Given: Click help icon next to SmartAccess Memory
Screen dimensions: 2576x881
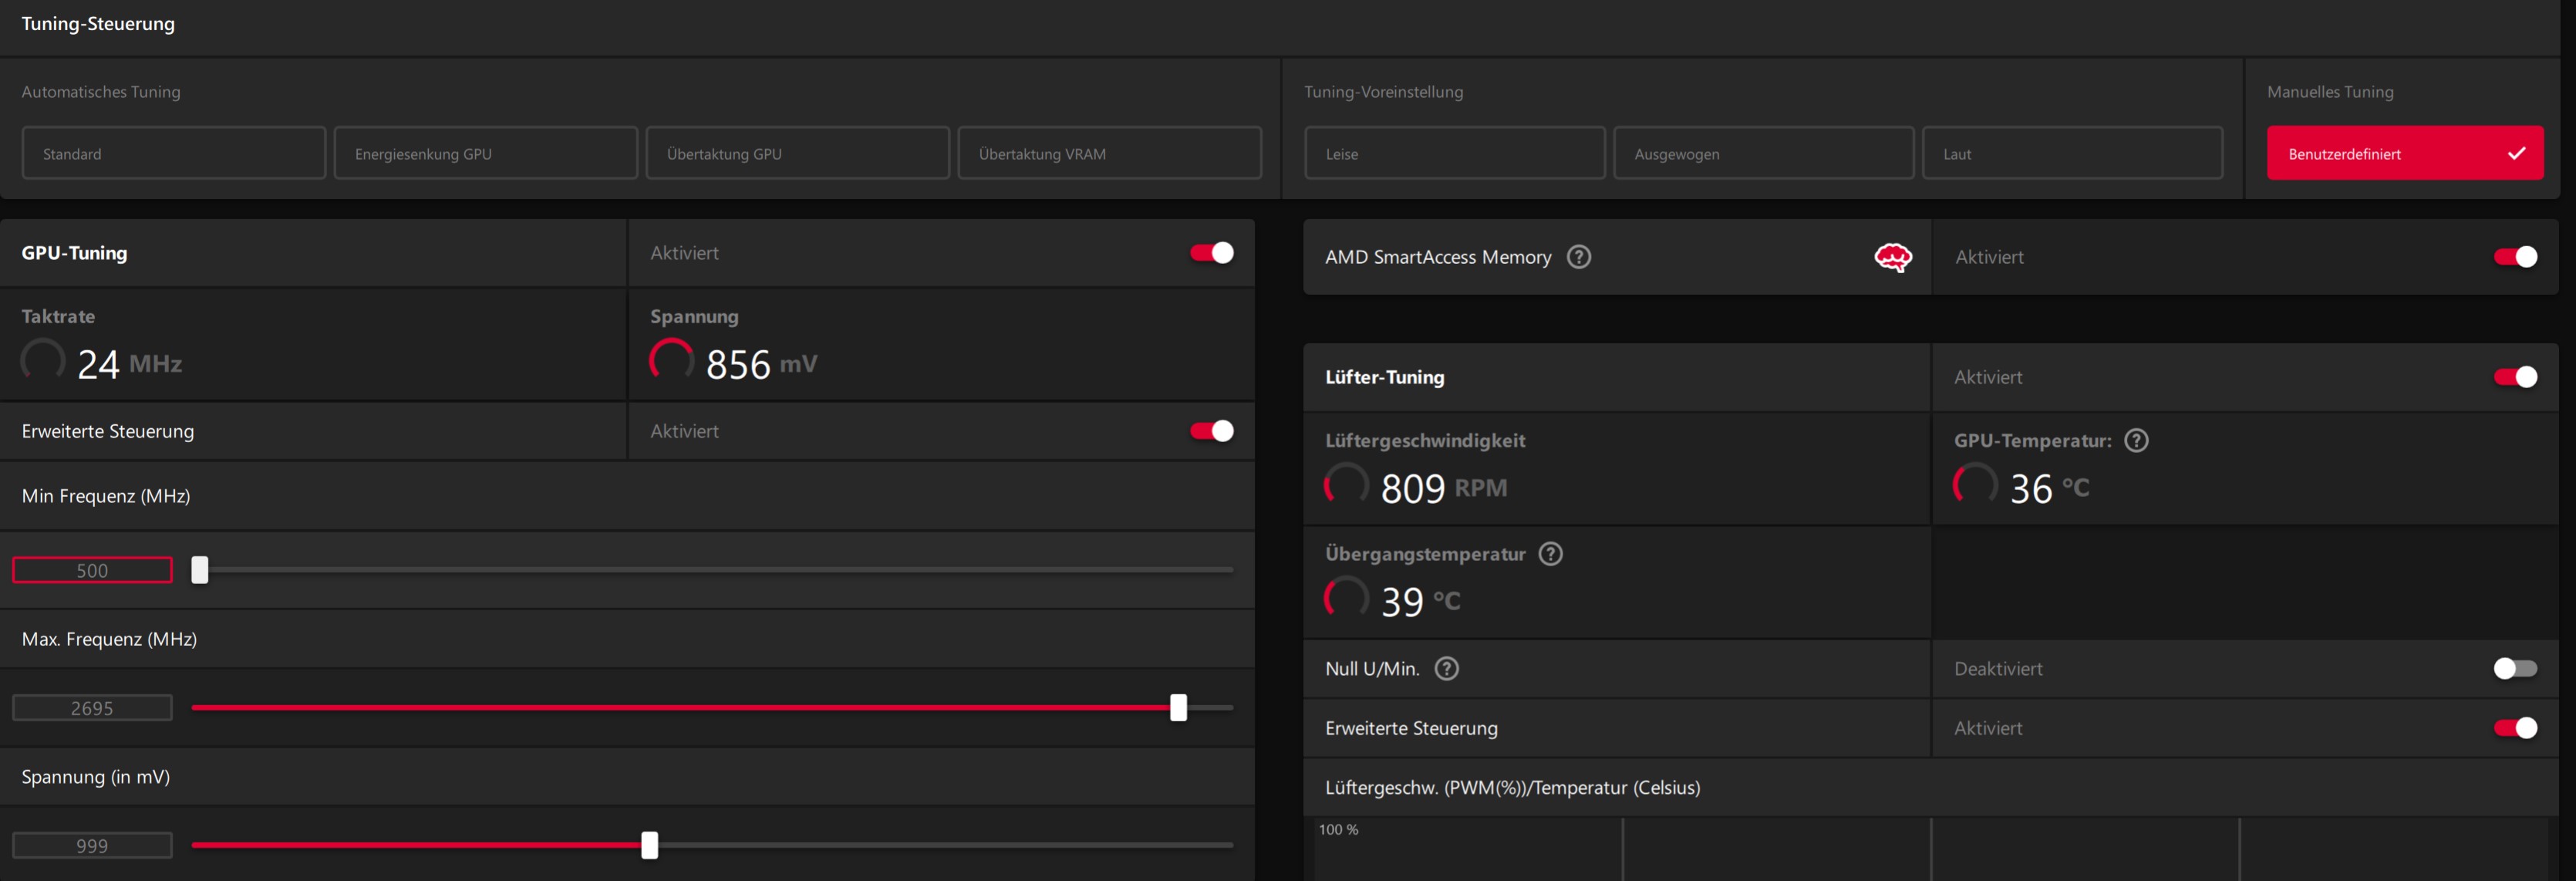Looking at the screenshot, I should [x=1578, y=257].
